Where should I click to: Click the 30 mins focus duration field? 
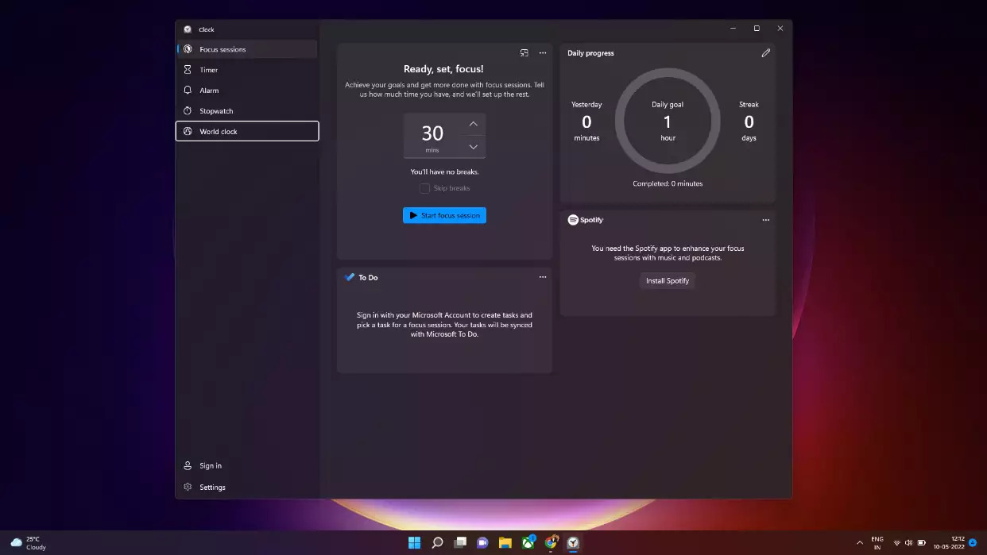[x=433, y=135]
